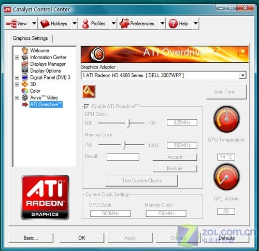Viewport: 259px width, 251px height.
Task: Click the Display Options icon
Action: pos(25,71)
